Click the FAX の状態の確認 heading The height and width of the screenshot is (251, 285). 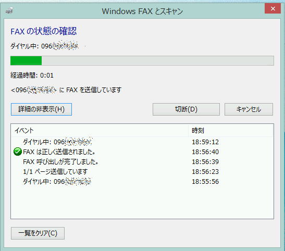tap(44, 31)
